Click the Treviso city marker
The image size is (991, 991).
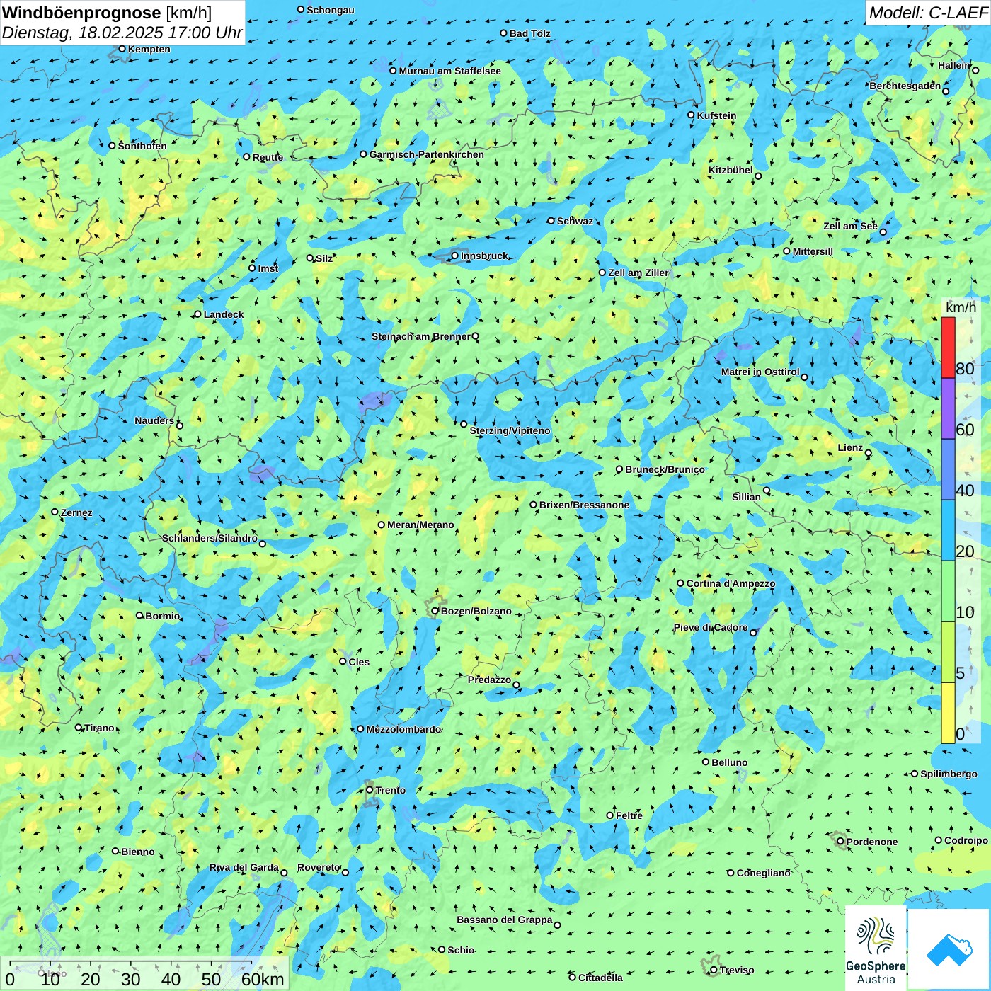714,970
